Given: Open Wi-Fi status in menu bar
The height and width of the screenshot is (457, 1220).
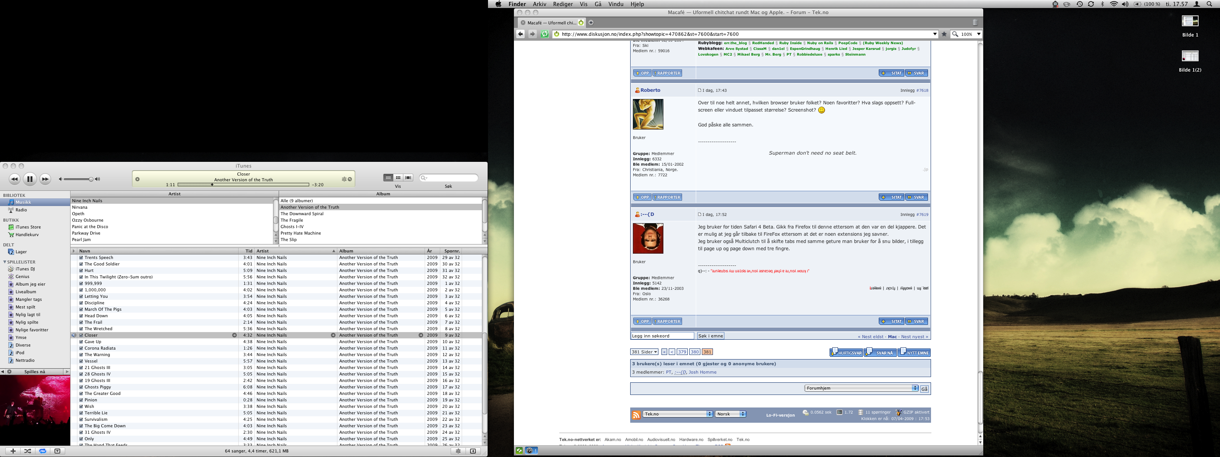Looking at the screenshot, I should tap(1114, 4).
